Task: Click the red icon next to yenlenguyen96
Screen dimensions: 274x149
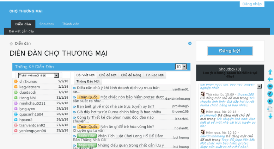Action: 16,131
